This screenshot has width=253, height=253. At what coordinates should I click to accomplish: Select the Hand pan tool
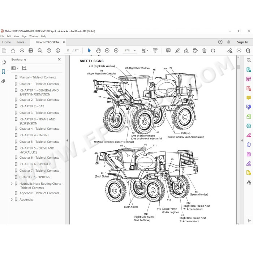click(x=98, y=51)
